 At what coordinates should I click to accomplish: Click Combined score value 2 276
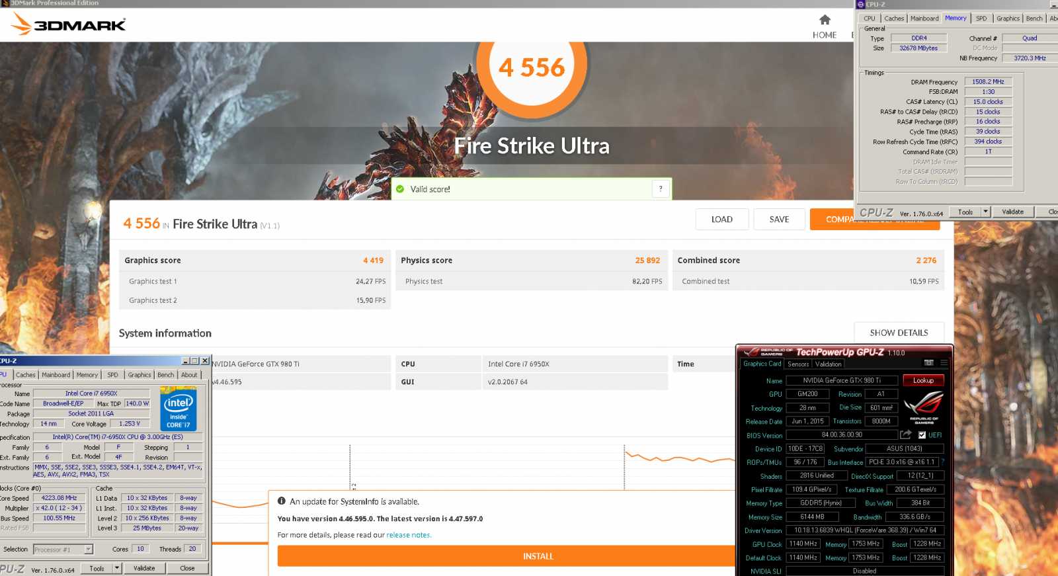tap(926, 261)
